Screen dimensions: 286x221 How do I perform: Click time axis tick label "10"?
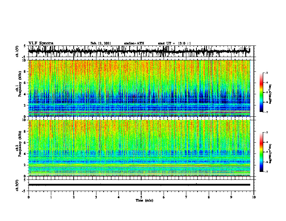tap(254, 197)
